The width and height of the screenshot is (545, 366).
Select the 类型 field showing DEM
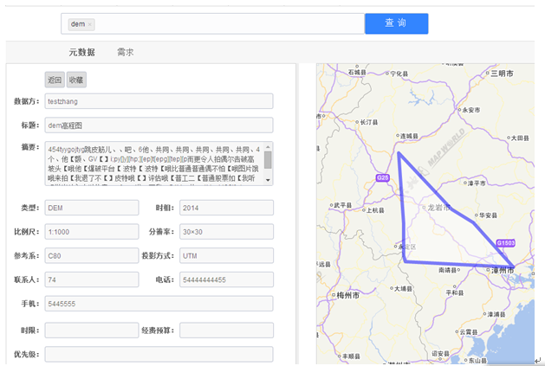pos(92,208)
